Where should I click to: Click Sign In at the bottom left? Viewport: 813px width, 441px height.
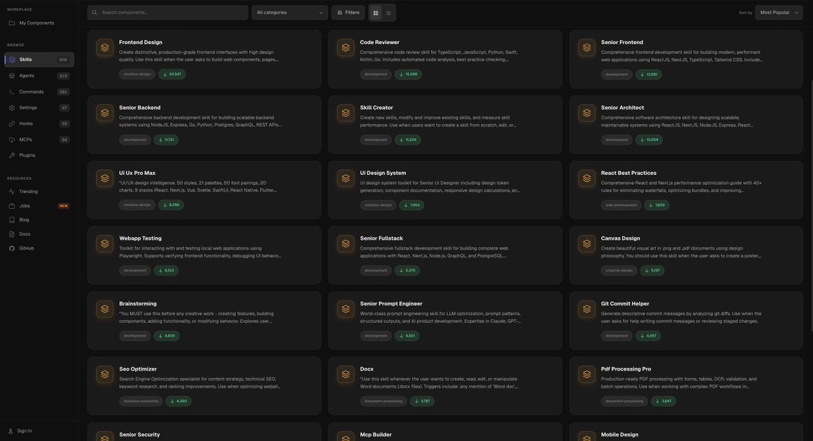(20, 431)
